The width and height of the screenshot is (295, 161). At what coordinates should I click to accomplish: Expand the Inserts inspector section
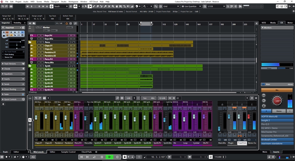point(13,79)
